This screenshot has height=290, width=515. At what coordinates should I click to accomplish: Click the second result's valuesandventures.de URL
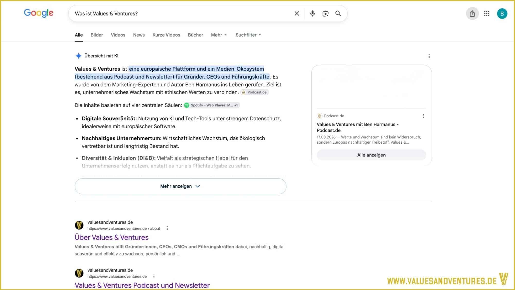pos(117,276)
